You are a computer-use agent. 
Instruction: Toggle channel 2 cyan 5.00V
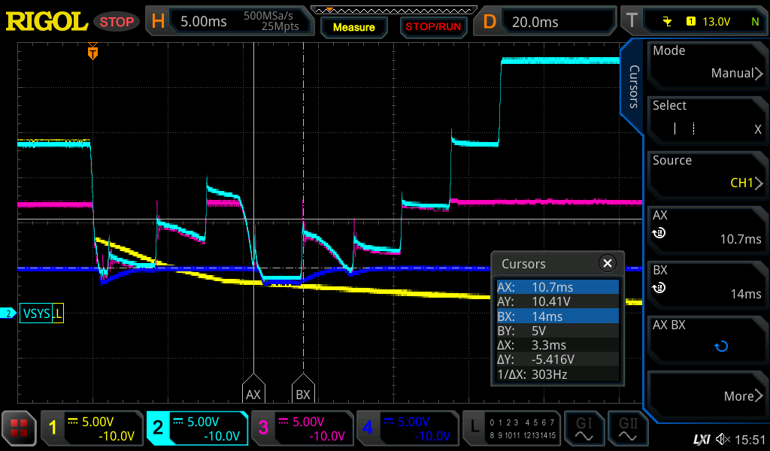coord(197,428)
